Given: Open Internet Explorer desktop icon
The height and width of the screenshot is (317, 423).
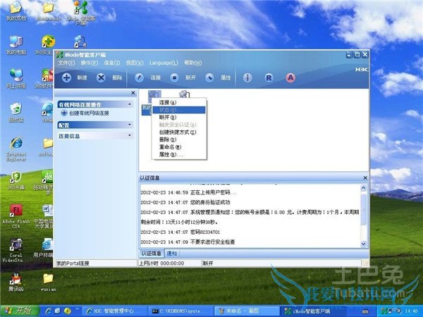Looking at the screenshot, I should (x=16, y=149).
